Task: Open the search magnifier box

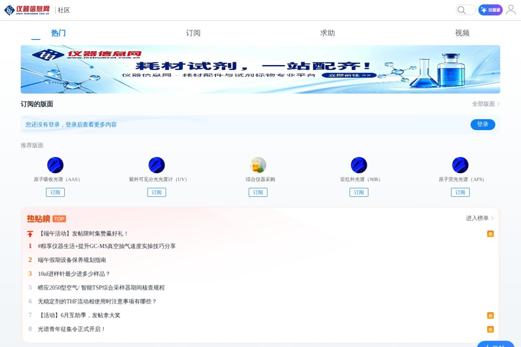Action: [x=466, y=10]
